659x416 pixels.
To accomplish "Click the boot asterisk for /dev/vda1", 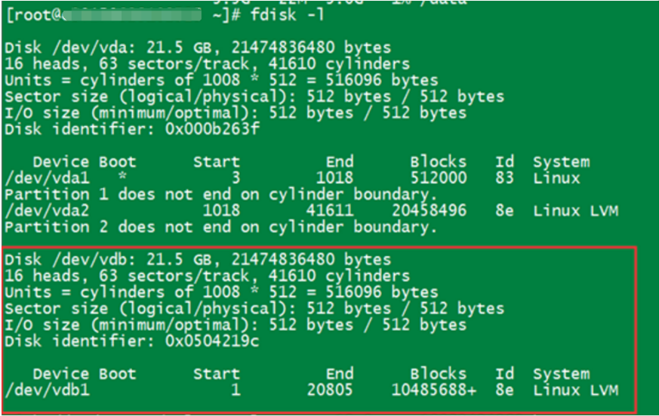I will tap(122, 178).
